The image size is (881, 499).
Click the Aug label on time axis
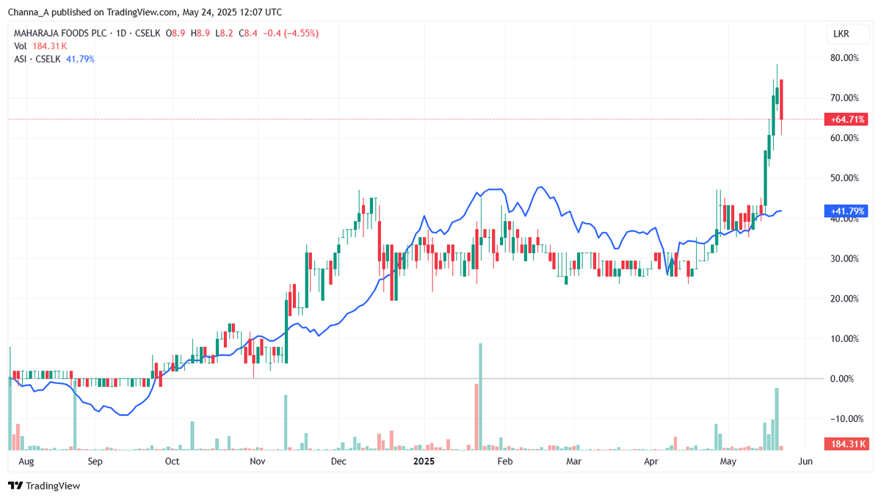(x=26, y=462)
